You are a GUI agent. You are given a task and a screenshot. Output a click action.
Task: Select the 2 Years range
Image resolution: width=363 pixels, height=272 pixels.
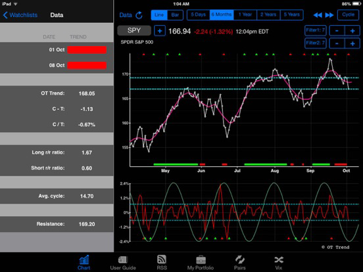coord(268,14)
